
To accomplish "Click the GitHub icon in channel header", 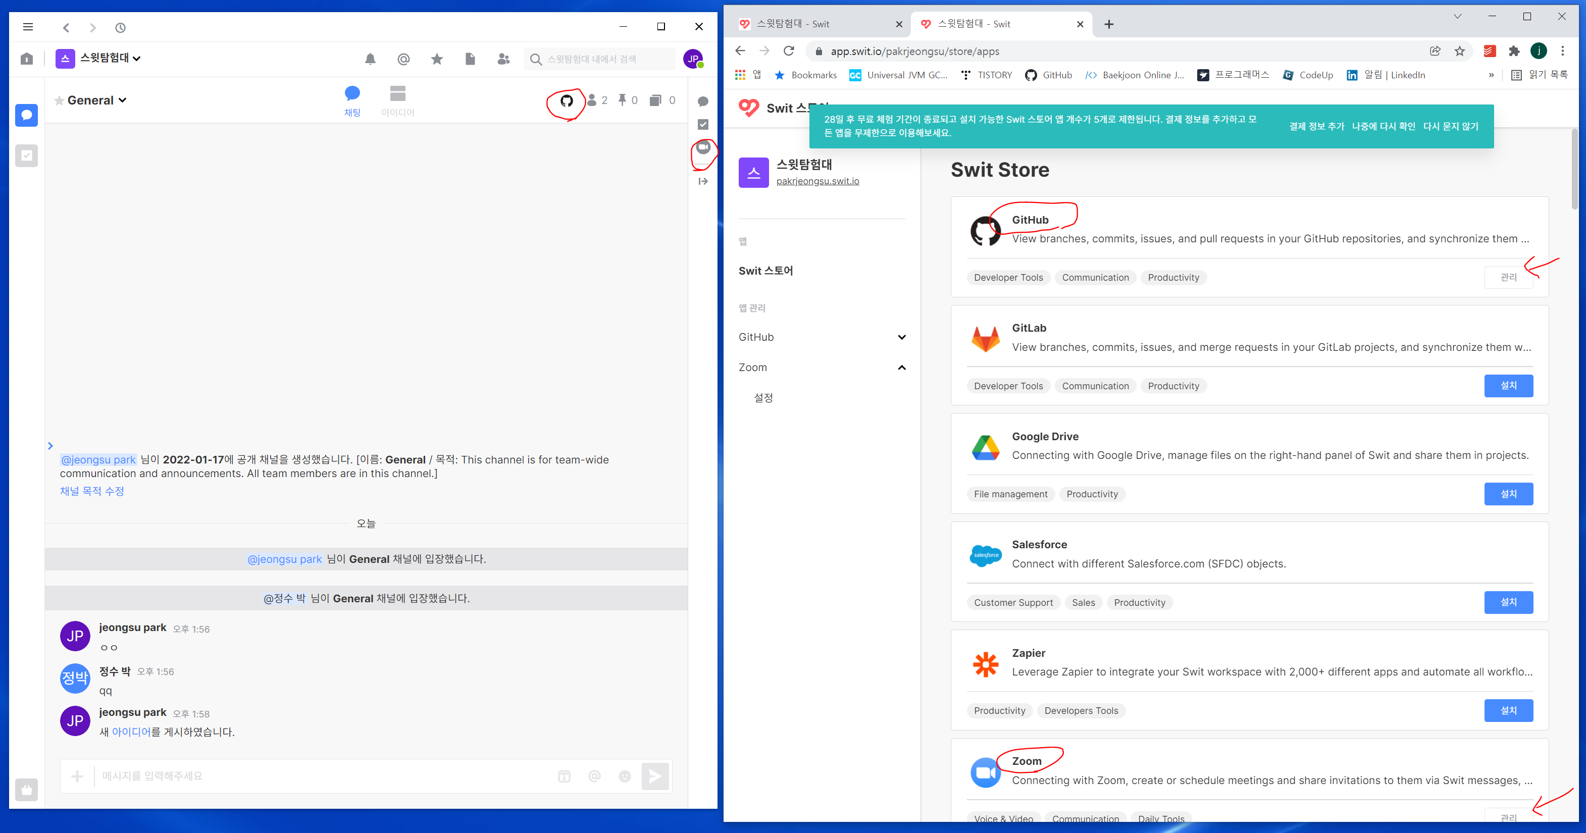I will [x=566, y=100].
